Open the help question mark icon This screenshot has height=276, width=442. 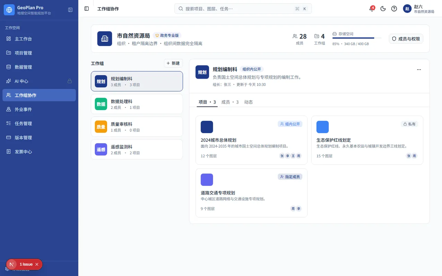[x=394, y=9]
